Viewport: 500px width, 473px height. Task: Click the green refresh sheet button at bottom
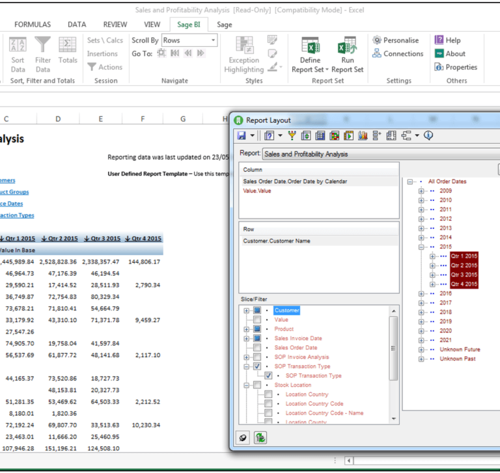260,438
